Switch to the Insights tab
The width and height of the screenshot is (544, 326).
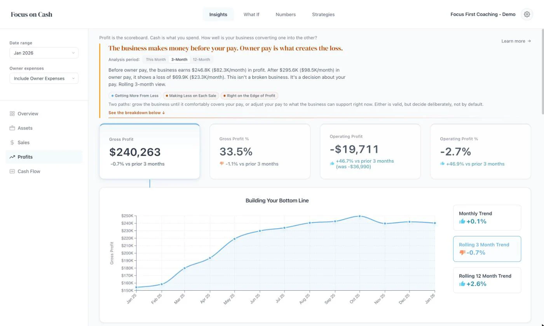coord(218,14)
